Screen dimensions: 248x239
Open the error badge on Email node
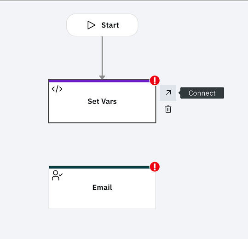(x=155, y=167)
